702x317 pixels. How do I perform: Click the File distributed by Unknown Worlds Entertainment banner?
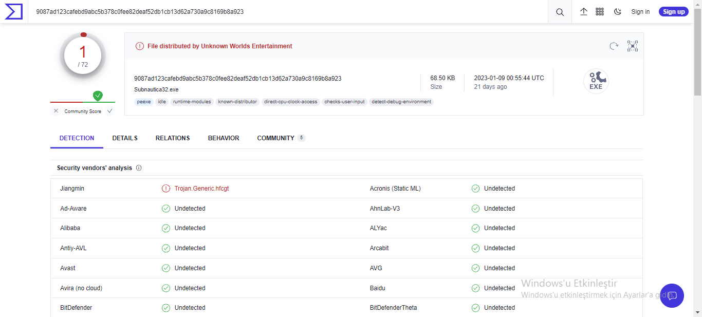click(x=220, y=46)
